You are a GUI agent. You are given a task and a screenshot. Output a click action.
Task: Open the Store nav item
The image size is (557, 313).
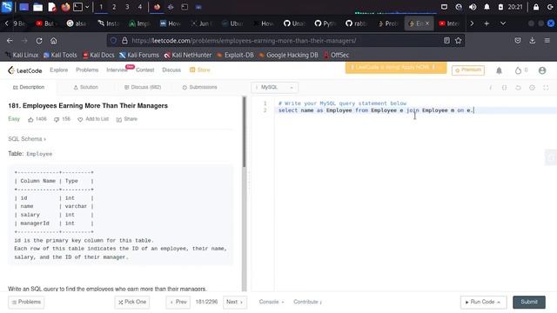click(x=200, y=70)
